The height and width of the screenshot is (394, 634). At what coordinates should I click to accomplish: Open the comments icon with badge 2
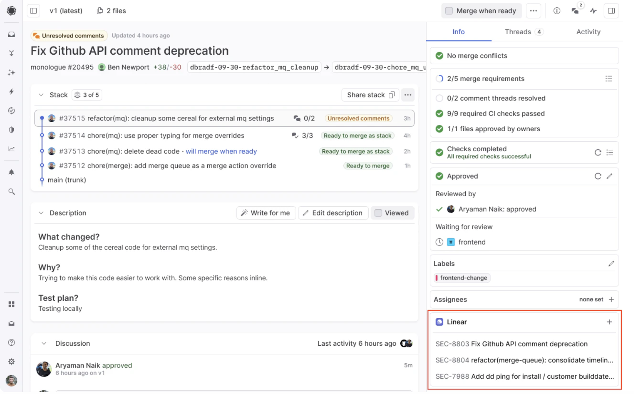[575, 11]
